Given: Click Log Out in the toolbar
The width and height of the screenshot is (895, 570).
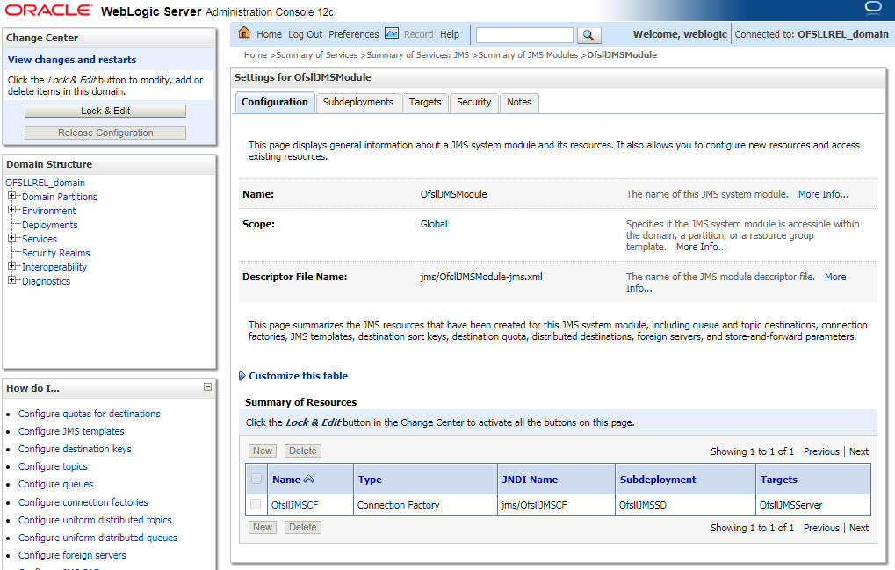Looking at the screenshot, I should coord(306,34).
